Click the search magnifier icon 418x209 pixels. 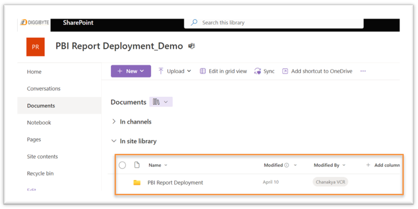click(x=194, y=23)
